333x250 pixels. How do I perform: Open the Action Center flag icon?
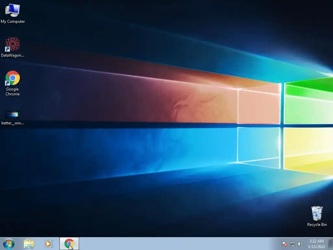284,244
